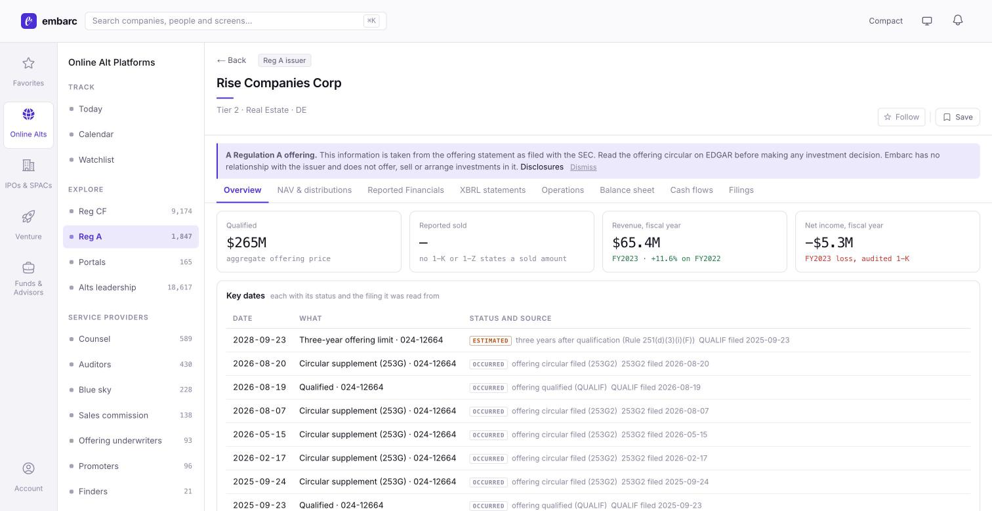This screenshot has height=511, width=992.
Task: Open Sales commission providers
Action: tap(131, 415)
